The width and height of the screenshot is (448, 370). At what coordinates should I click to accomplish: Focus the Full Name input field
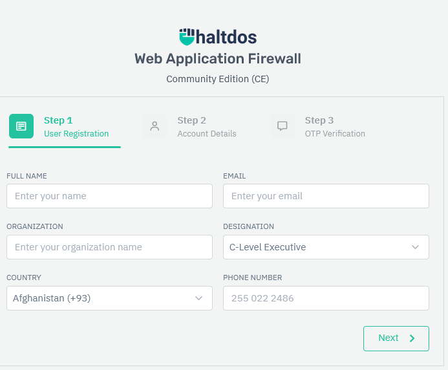click(x=109, y=196)
